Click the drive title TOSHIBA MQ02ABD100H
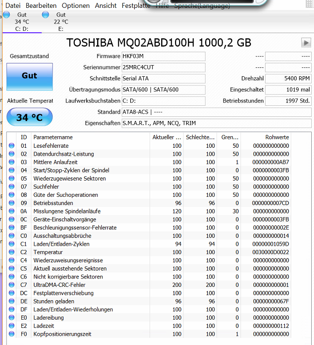 [159, 42]
